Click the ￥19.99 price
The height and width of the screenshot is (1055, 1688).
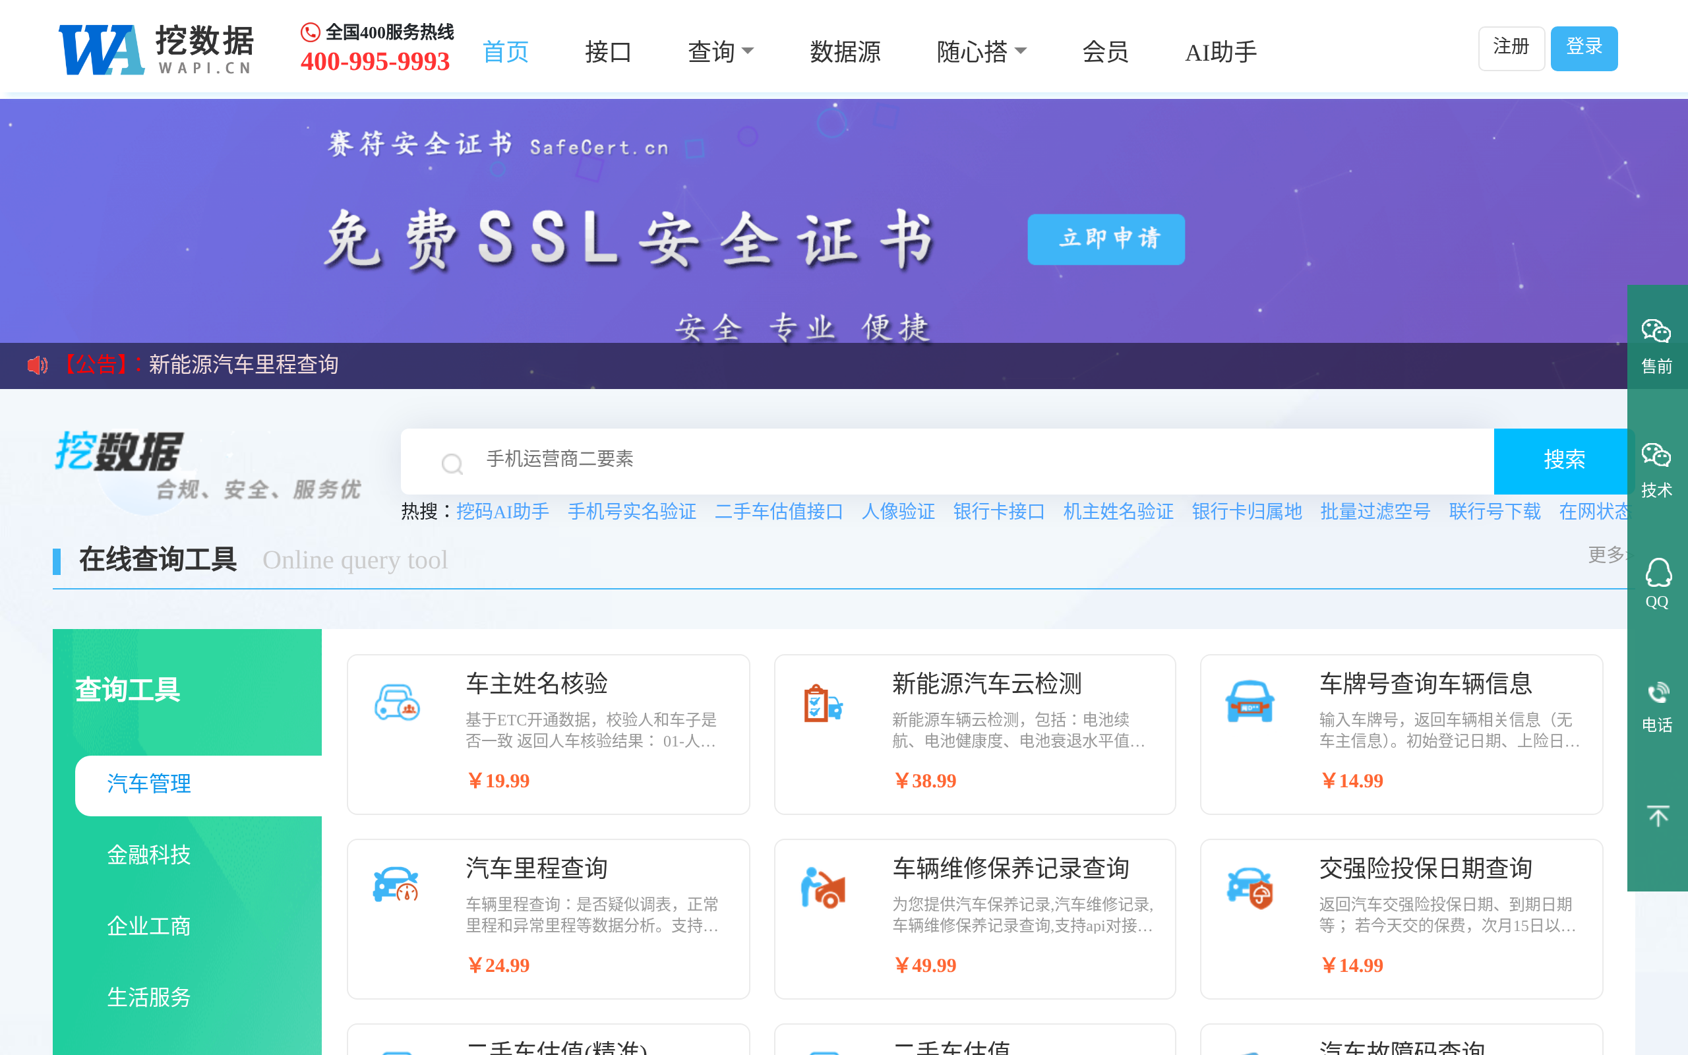click(x=498, y=781)
